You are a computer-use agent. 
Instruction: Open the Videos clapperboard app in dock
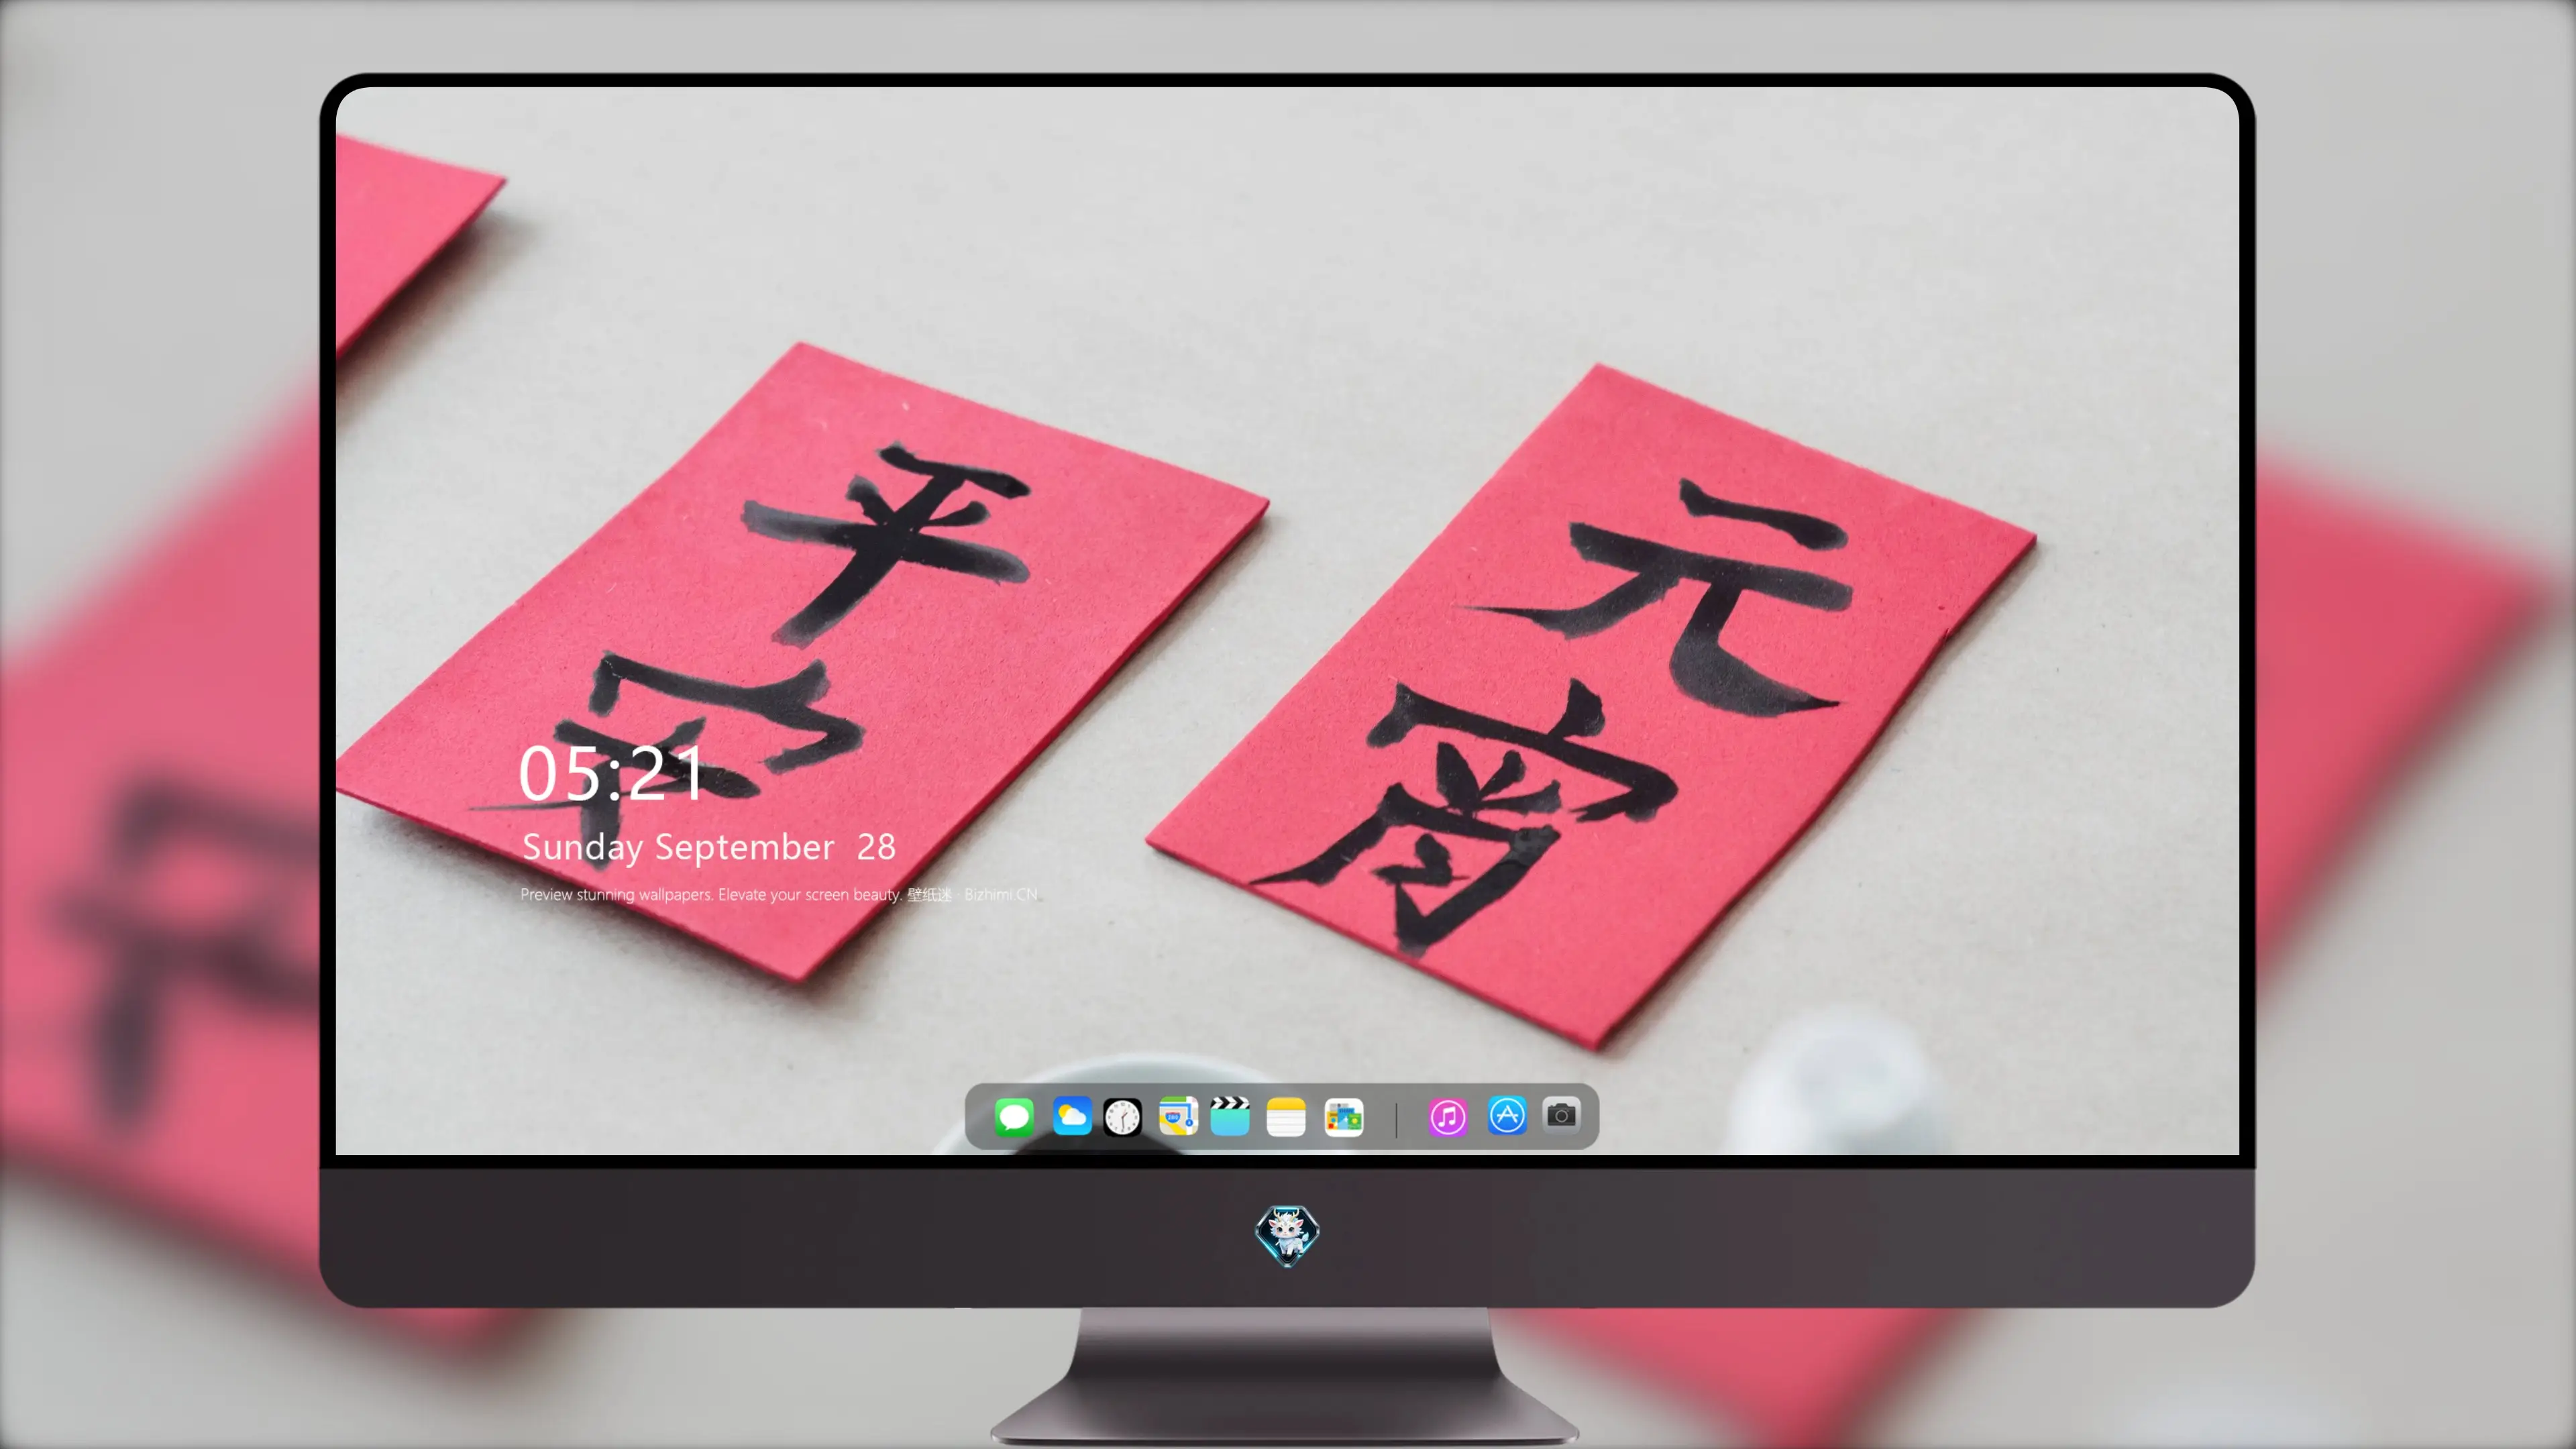coord(1230,1116)
